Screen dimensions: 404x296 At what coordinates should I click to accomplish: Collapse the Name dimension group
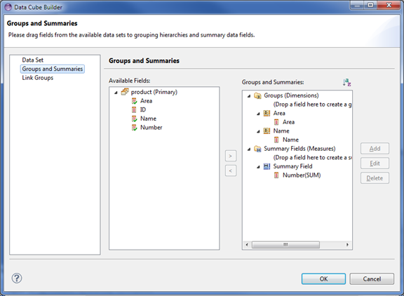258,132
